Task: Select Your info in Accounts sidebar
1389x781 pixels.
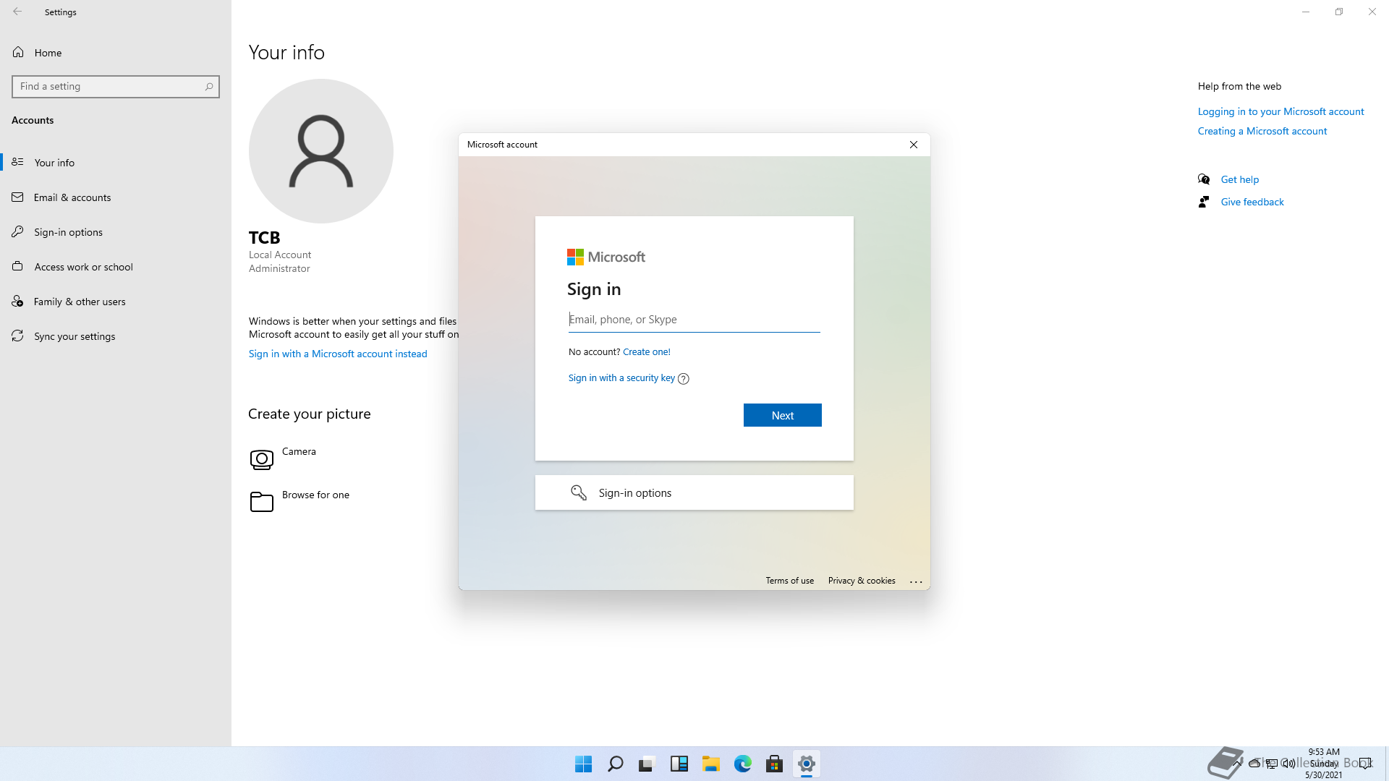Action: point(116,163)
